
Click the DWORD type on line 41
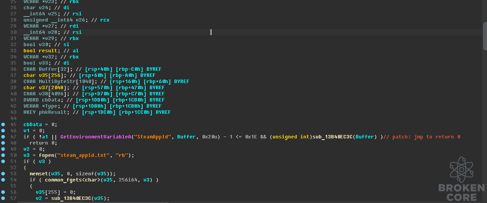coord(31,100)
